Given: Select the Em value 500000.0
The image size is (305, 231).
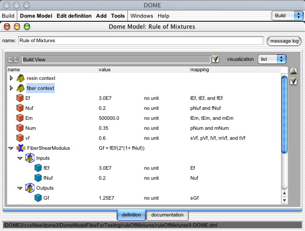Looking at the screenshot, I should pyautogui.click(x=109, y=118).
